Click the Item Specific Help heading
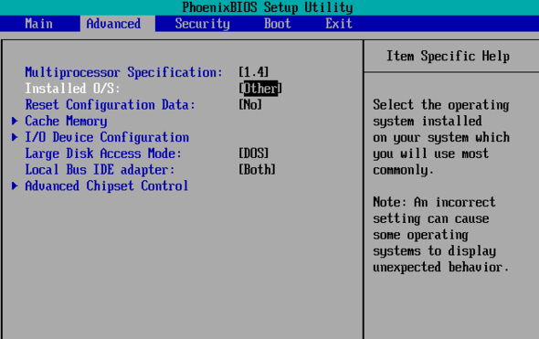This screenshot has width=539, height=339. (x=448, y=56)
